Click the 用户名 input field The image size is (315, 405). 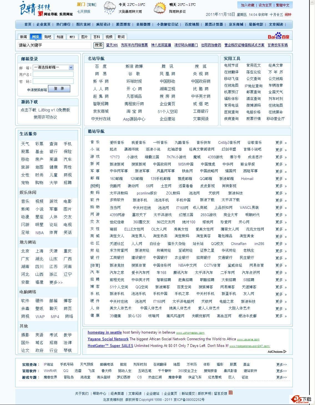pyautogui.click(x=53, y=74)
